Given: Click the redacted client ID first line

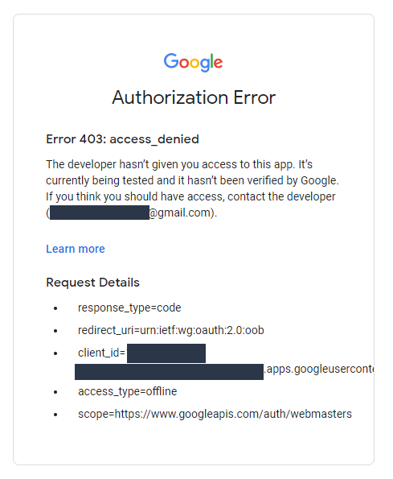Looking at the screenshot, I should coord(166,353).
